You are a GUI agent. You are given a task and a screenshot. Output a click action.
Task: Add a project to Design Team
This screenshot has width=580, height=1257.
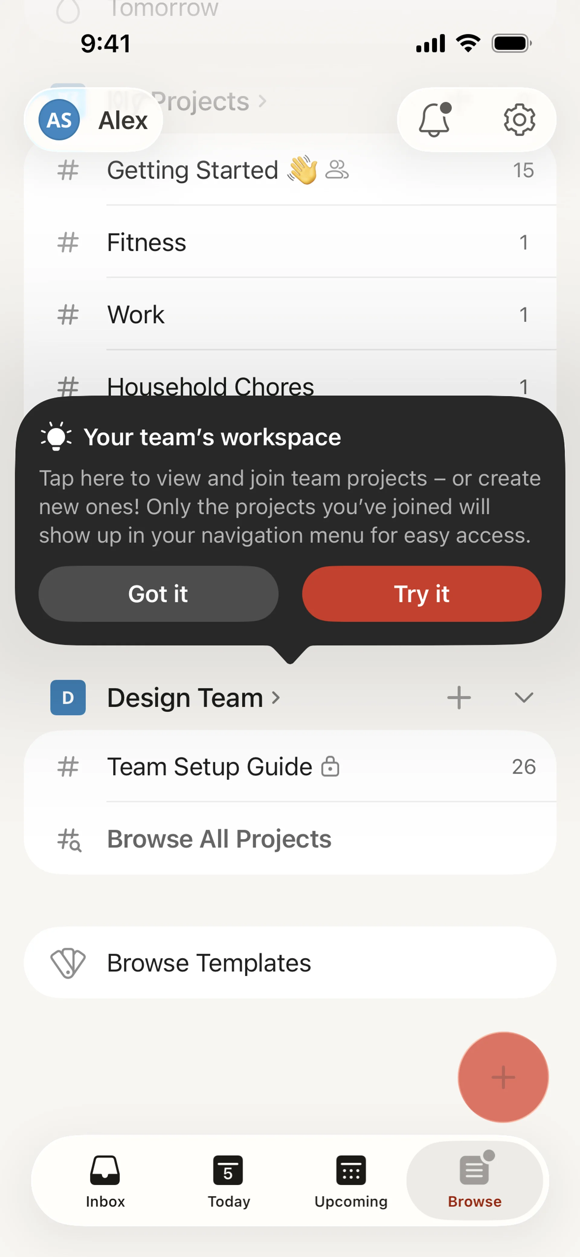459,697
